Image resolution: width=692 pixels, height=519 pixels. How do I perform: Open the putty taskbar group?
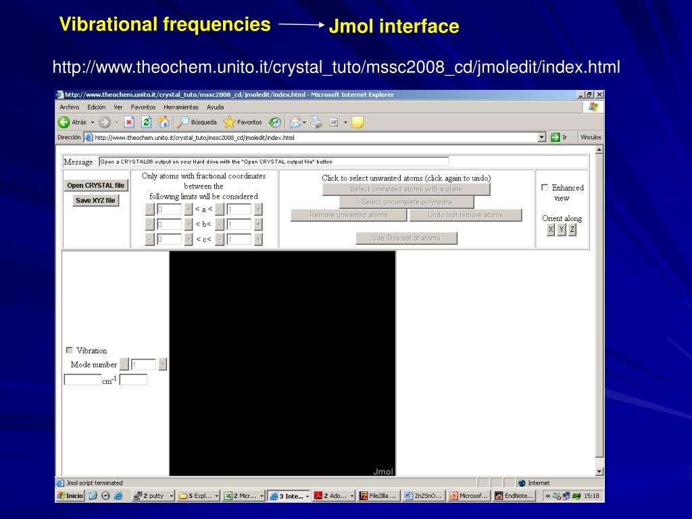pyautogui.click(x=153, y=496)
